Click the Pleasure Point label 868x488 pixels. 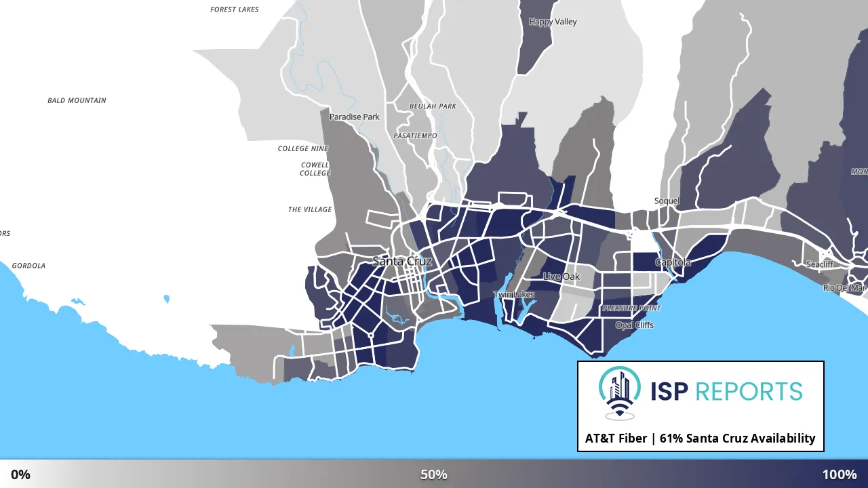click(632, 308)
